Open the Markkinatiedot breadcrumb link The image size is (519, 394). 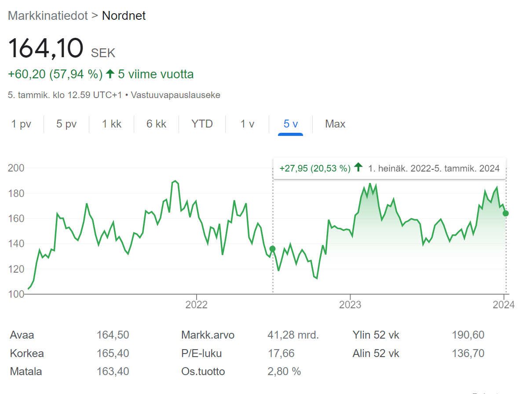click(48, 15)
